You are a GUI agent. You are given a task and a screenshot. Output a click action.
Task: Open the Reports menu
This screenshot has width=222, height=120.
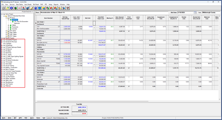coord(56,5)
